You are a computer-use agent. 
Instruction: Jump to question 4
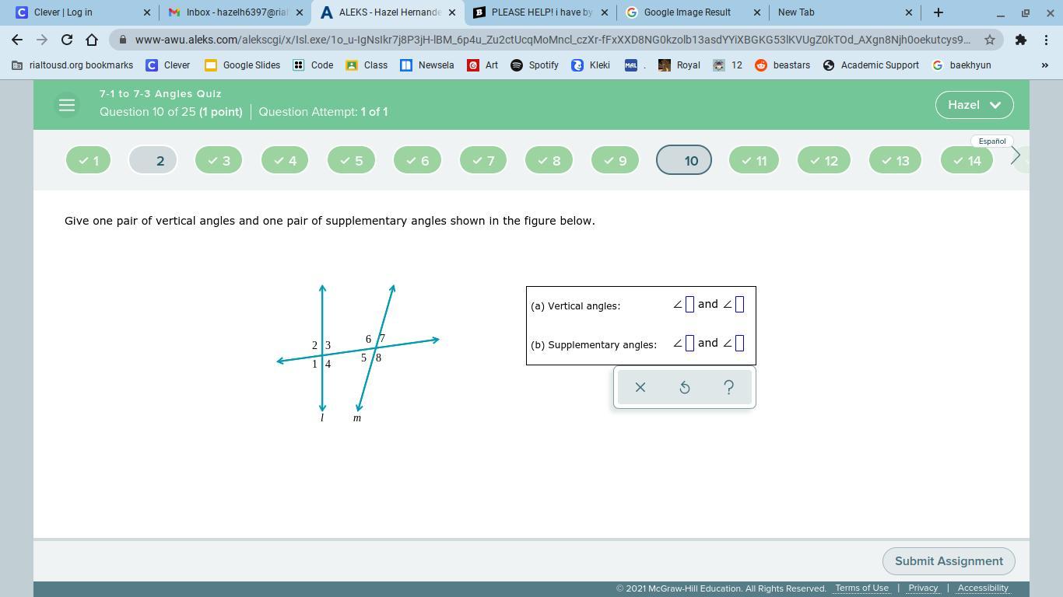tap(285, 161)
